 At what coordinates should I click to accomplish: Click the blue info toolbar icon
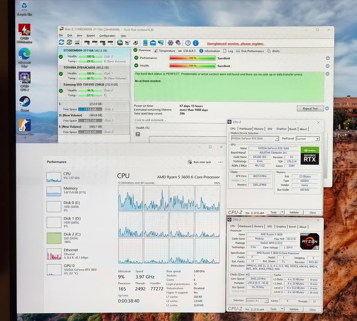[x=196, y=43]
